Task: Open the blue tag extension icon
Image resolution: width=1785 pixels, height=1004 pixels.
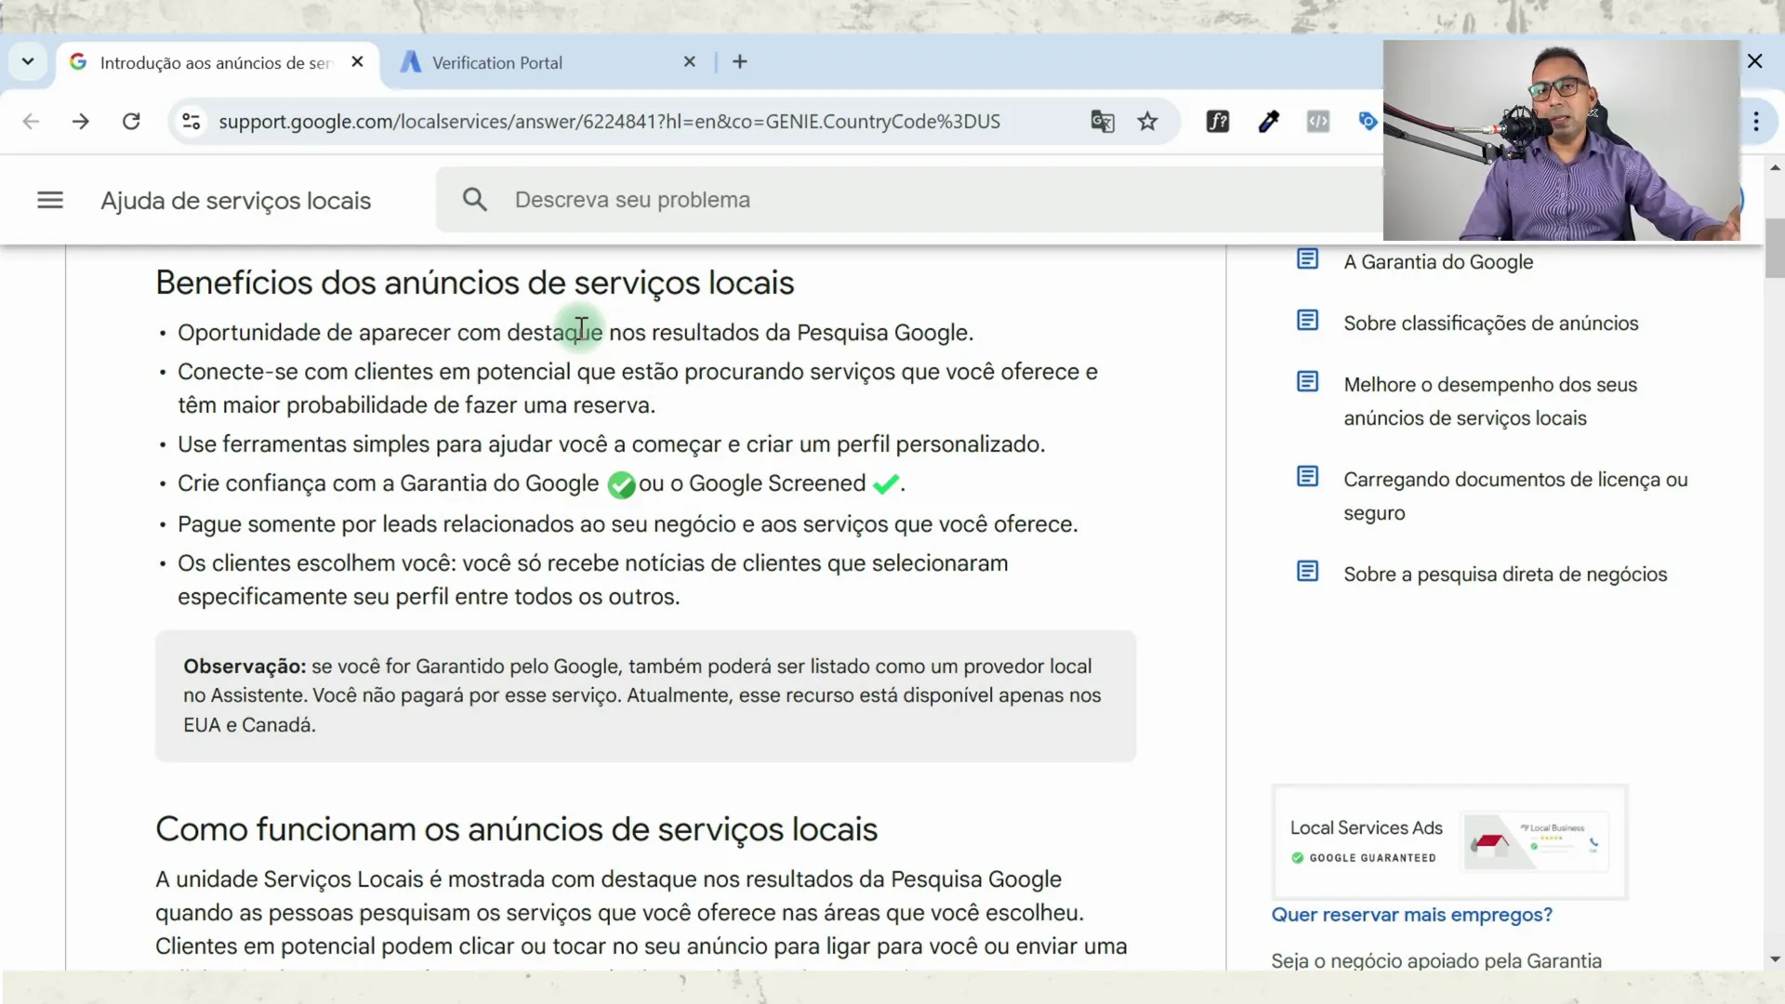Action: (1368, 121)
